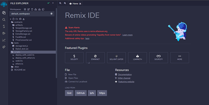
Task: Click the upload file icon in explorer toolbar
Action: pyautogui.click(x=23, y=19)
